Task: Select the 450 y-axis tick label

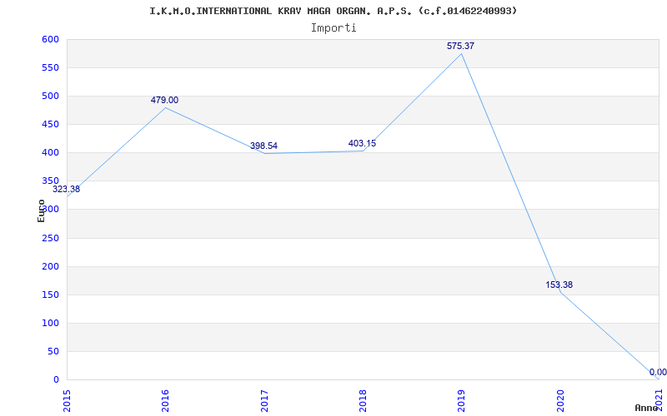Action: click(50, 124)
